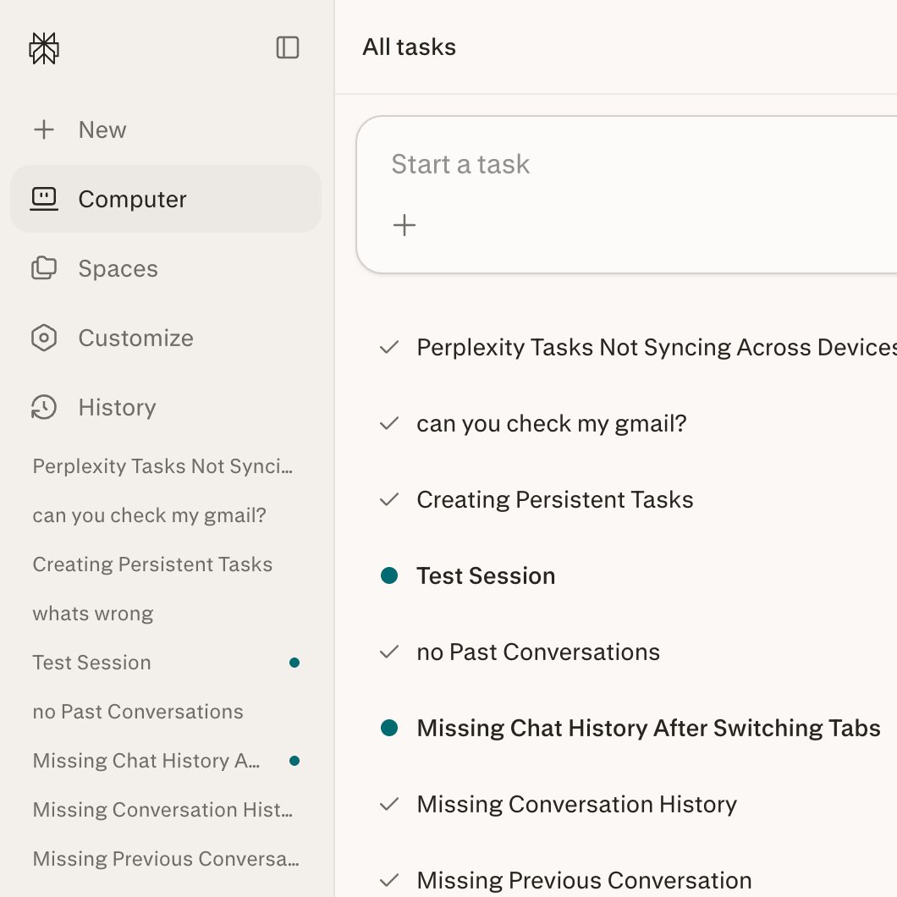Open task Missing Conversation History in All tasks
Viewport: 897px width, 897px height.
(576, 804)
